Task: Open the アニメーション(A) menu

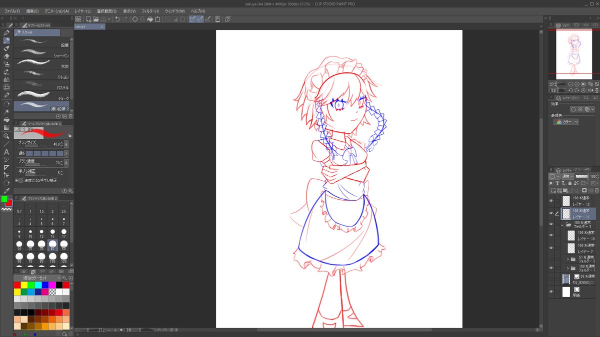Action: (x=56, y=11)
